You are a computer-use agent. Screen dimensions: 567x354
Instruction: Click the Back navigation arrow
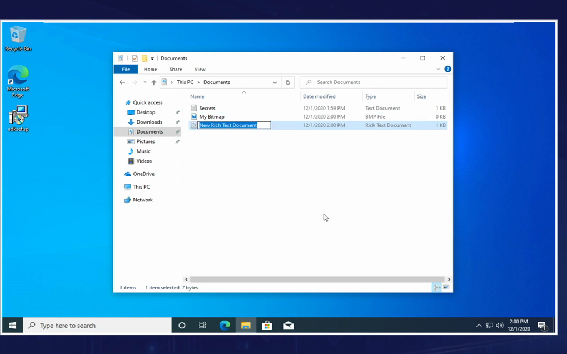click(x=122, y=82)
